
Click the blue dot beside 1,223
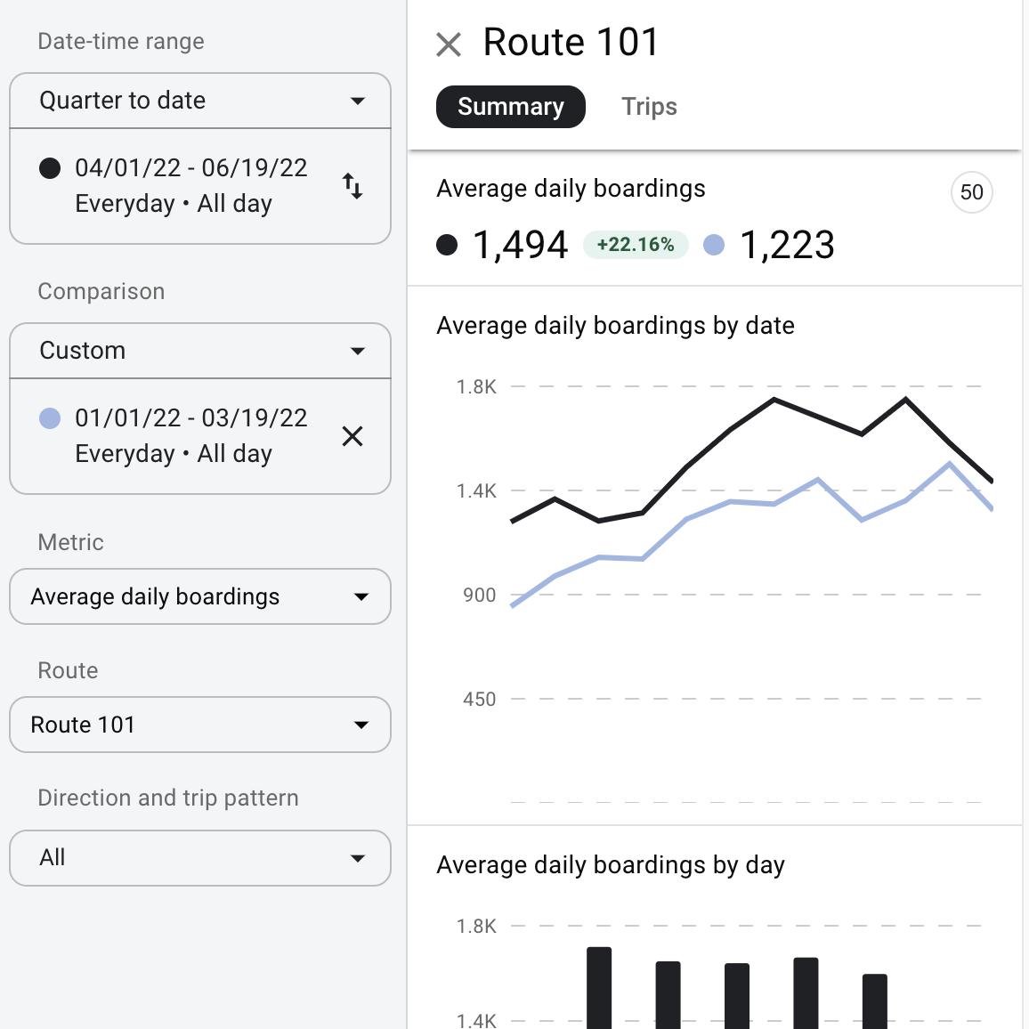[714, 245]
